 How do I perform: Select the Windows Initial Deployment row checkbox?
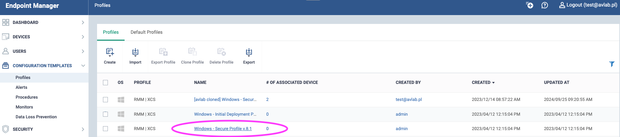pyautogui.click(x=105, y=114)
